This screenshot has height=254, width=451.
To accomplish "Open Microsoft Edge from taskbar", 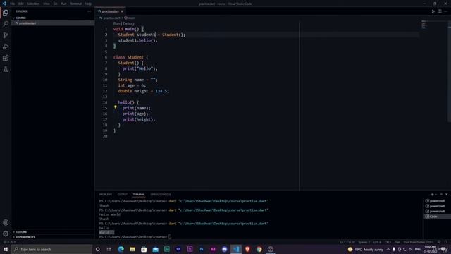I will [x=121, y=249].
